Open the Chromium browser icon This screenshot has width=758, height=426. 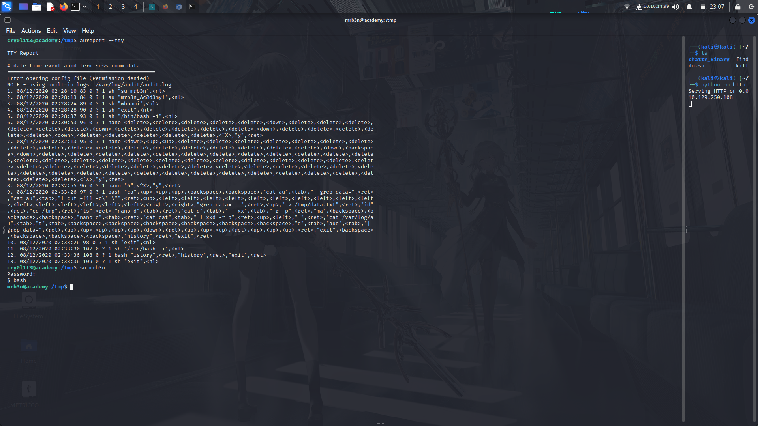[x=178, y=6]
